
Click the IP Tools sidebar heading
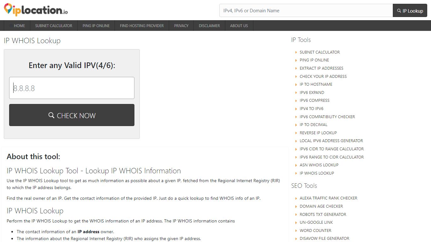(x=301, y=40)
